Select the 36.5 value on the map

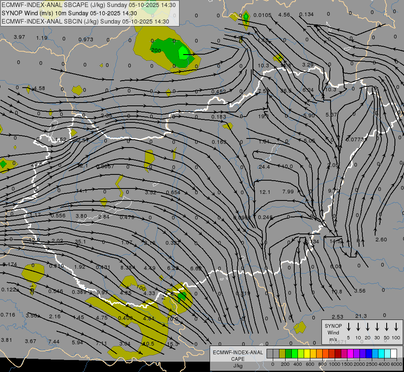pos(286,91)
